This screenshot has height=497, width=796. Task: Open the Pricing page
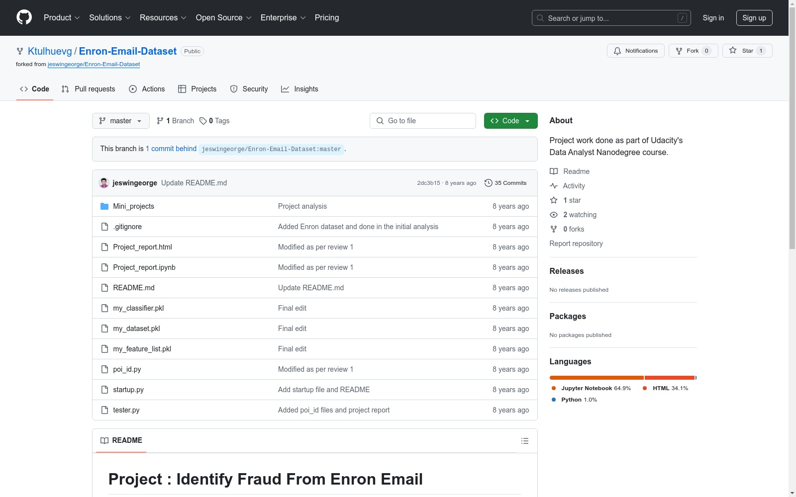tap(327, 17)
